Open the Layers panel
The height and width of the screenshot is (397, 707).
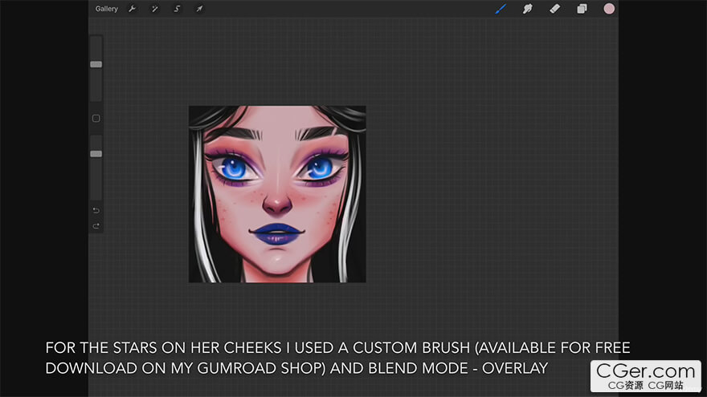[582, 9]
